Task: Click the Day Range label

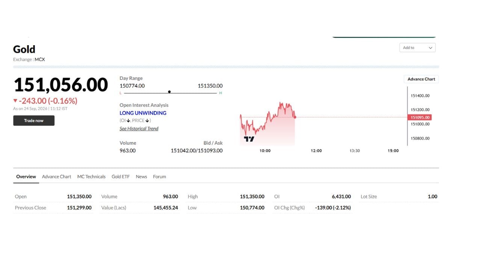Action: (x=131, y=78)
